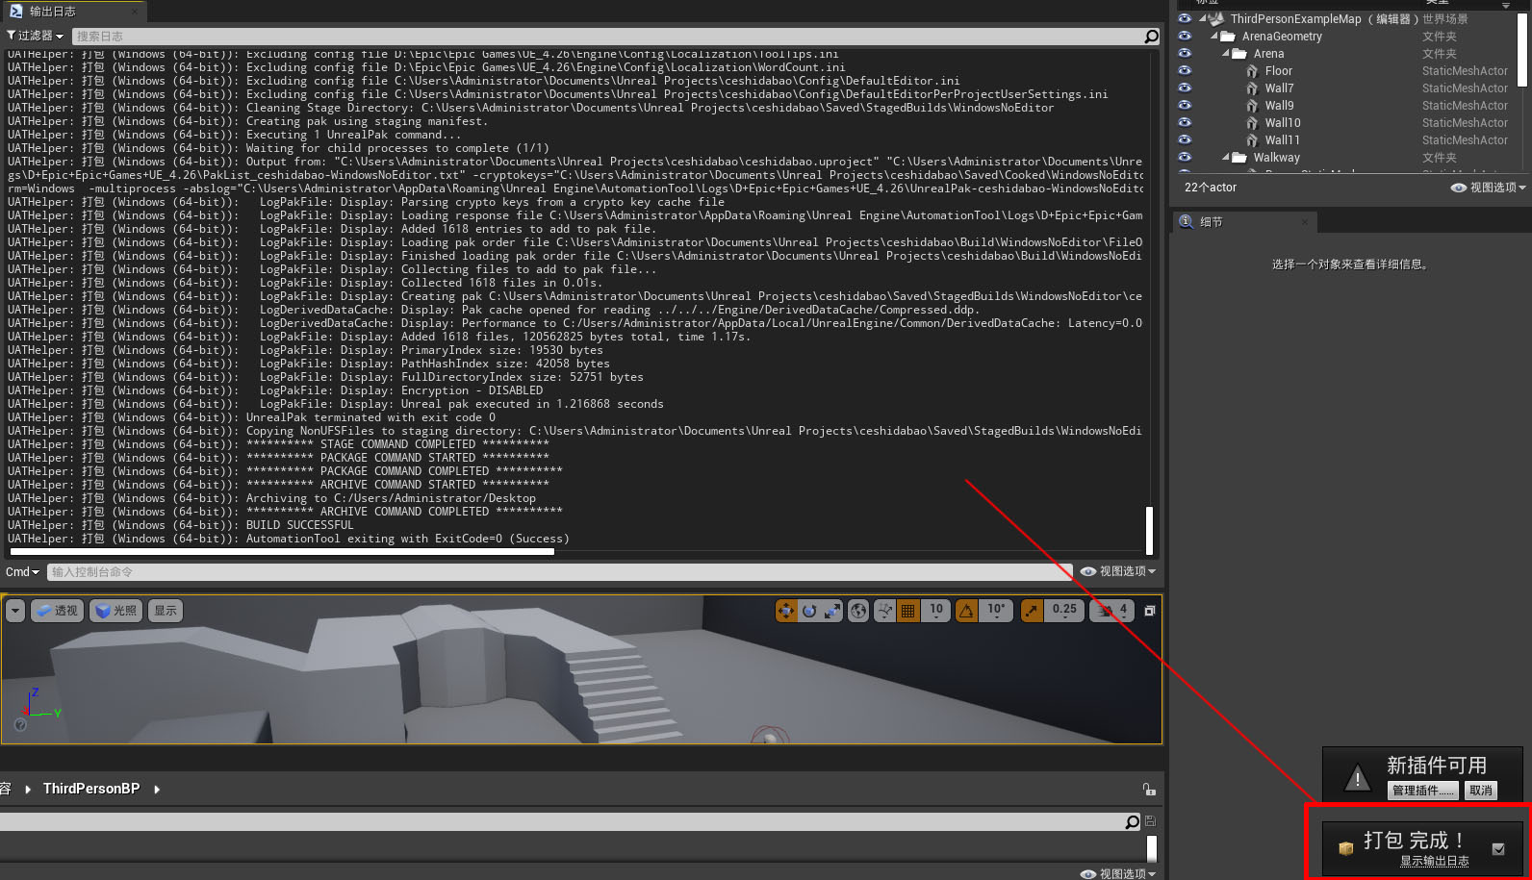The height and width of the screenshot is (880, 1532).
Task: Toggle the content browser lock icon
Action: pos(1149,790)
